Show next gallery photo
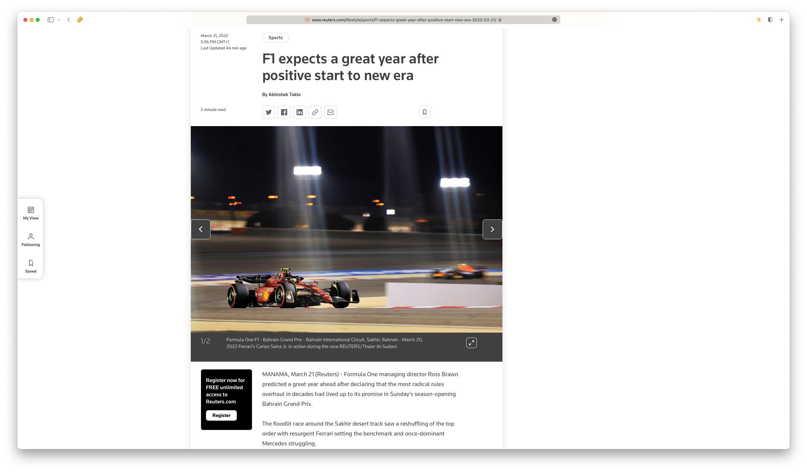Image resolution: width=807 pixels, height=472 pixels. point(492,229)
